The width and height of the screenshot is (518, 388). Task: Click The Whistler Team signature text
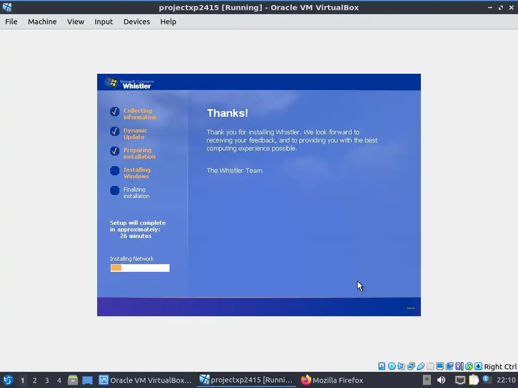click(x=234, y=171)
